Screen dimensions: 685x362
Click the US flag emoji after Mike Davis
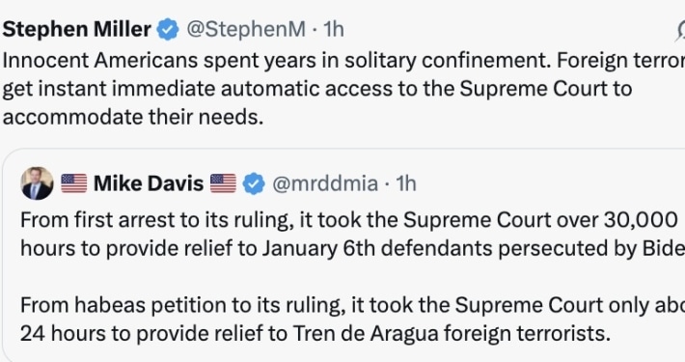pyautogui.click(x=223, y=183)
